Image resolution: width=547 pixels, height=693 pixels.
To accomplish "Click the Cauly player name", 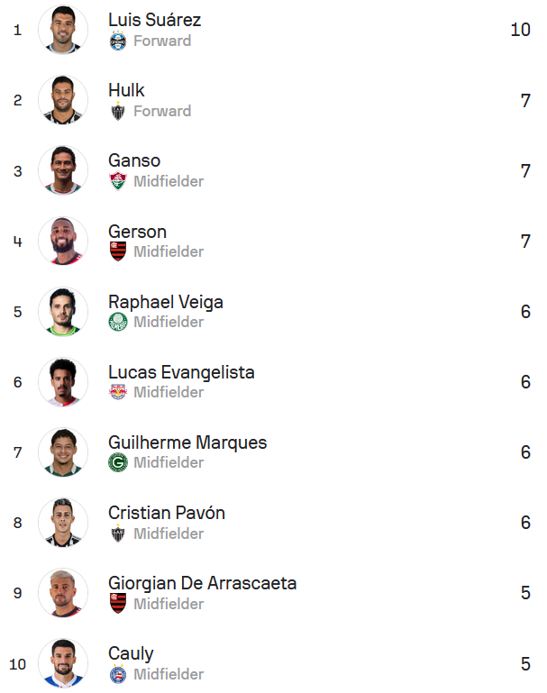I will tap(131, 653).
